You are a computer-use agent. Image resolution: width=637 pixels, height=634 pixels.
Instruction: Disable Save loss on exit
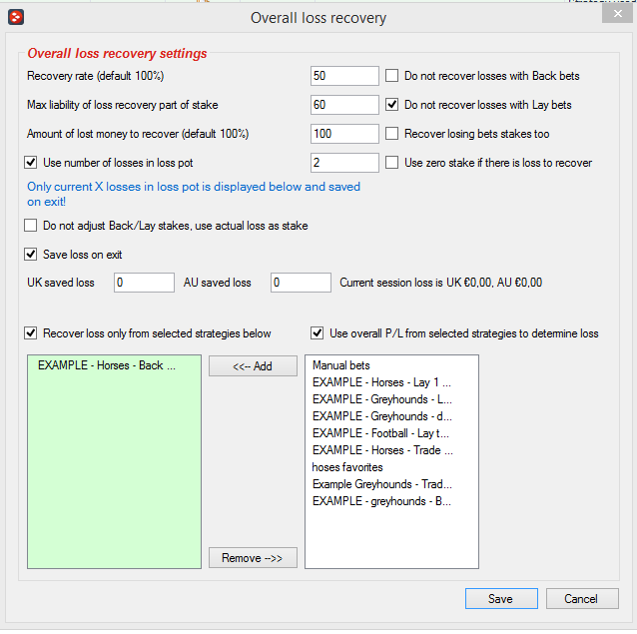pos(31,255)
